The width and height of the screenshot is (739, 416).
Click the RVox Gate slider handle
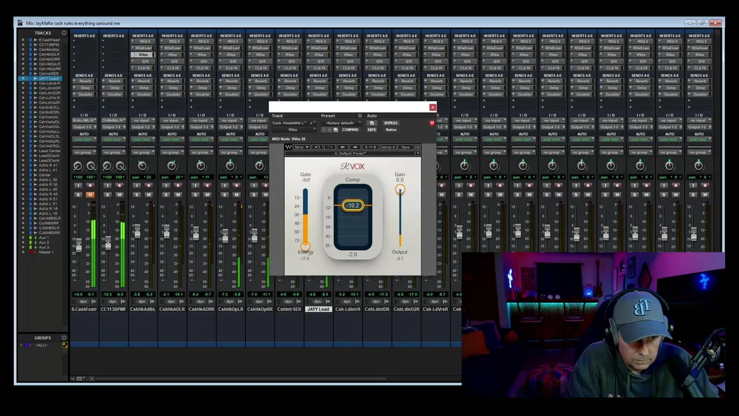coord(305,246)
